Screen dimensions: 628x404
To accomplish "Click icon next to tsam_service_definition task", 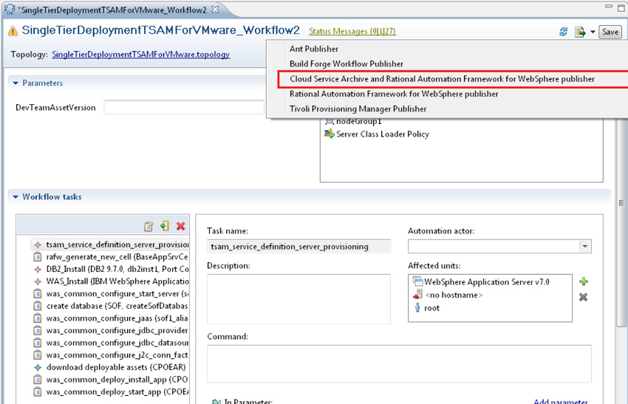I will pyautogui.click(x=38, y=244).
